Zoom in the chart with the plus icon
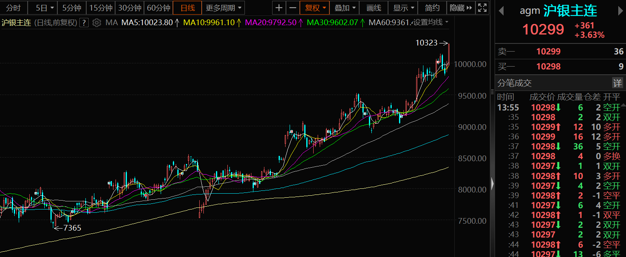The image size is (626, 257). [279, 8]
